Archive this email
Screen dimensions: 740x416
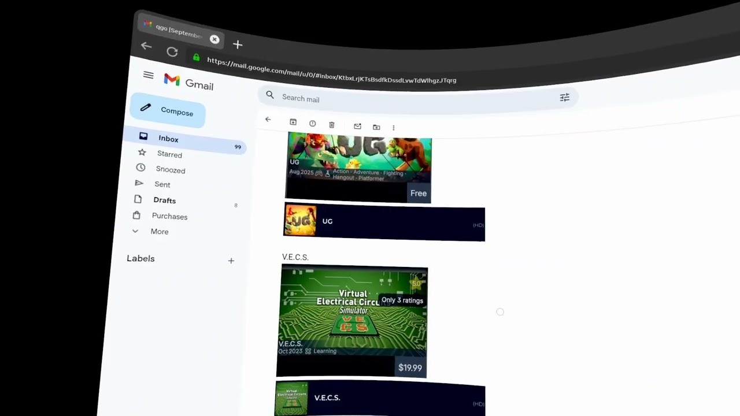[293, 122]
